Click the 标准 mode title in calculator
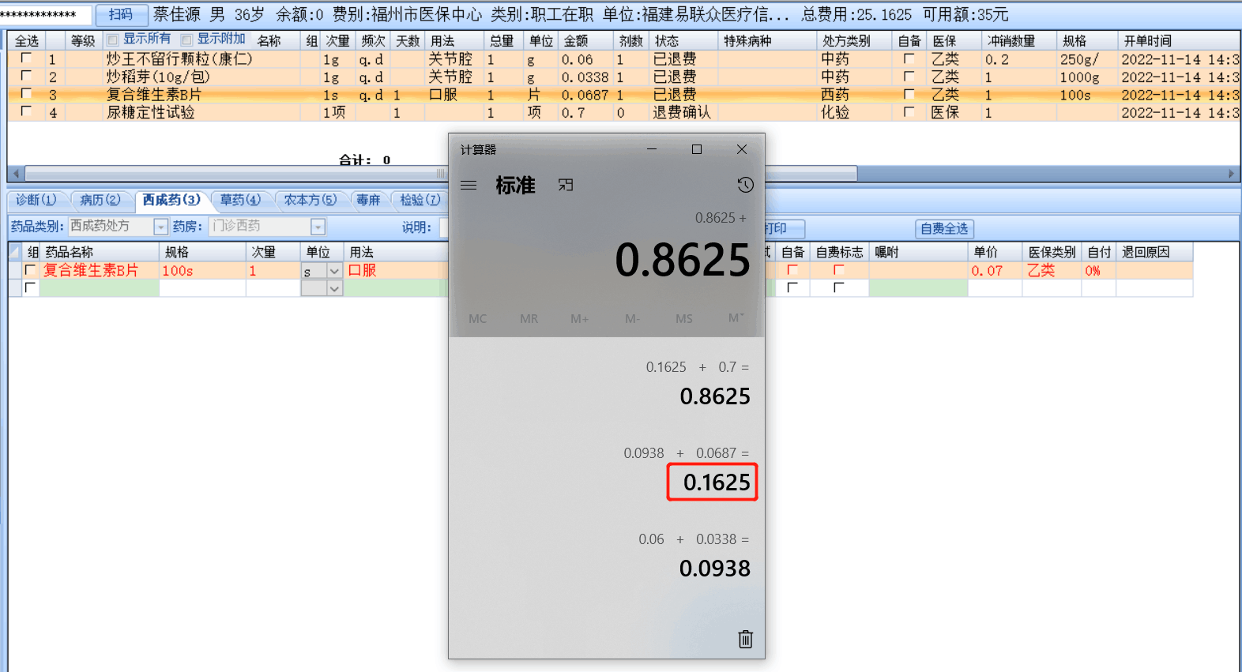1242x672 pixels. pos(515,185)
